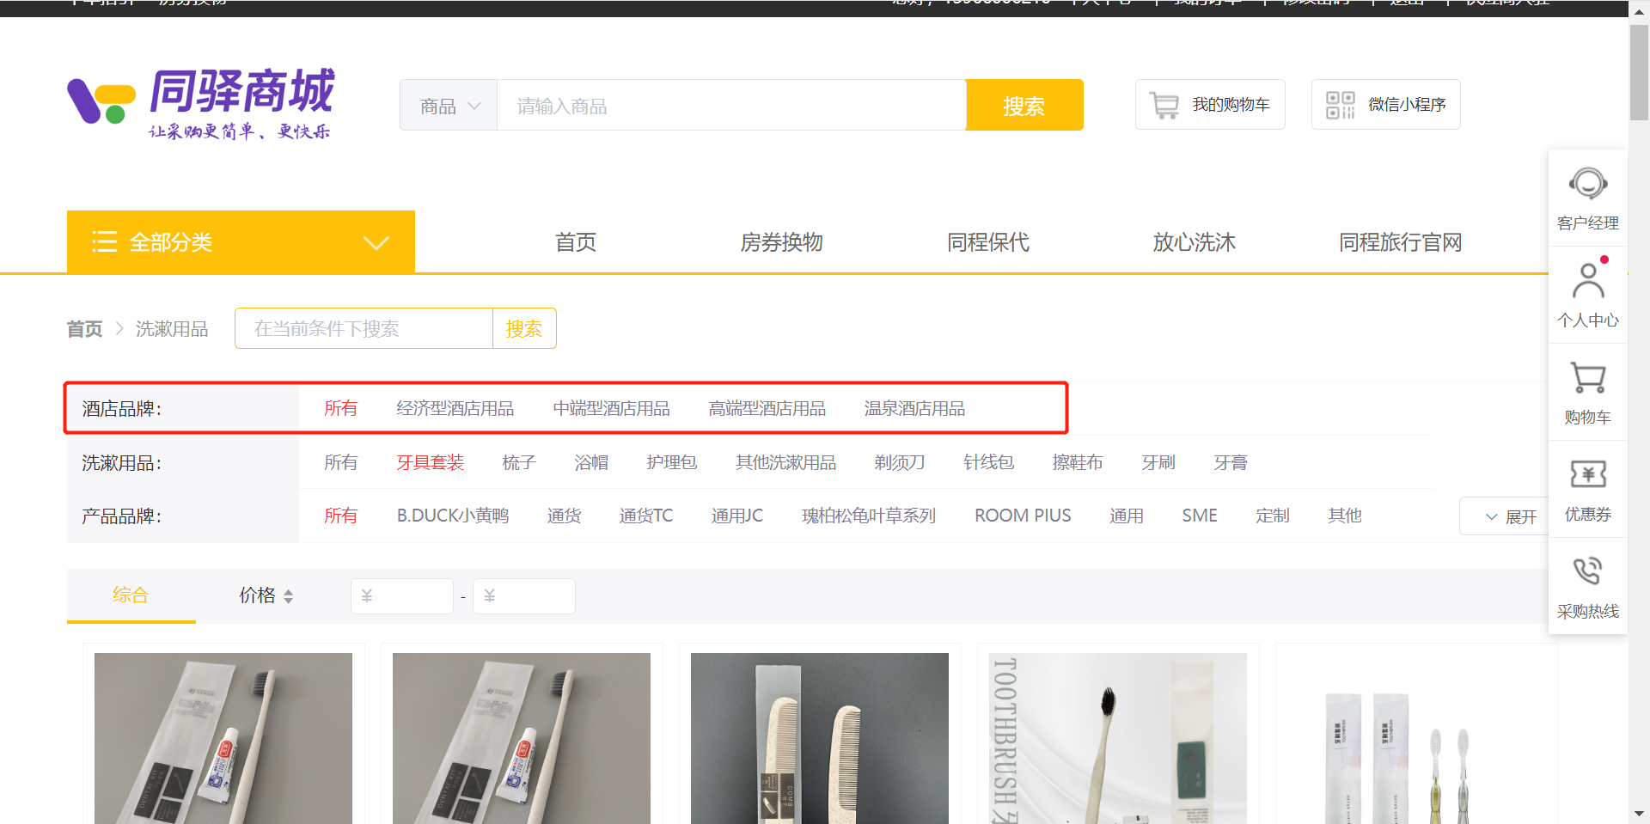The width and height of the screenshot is (1650, 824).
Task: Select the 梳子 filter
Action: 519,463
